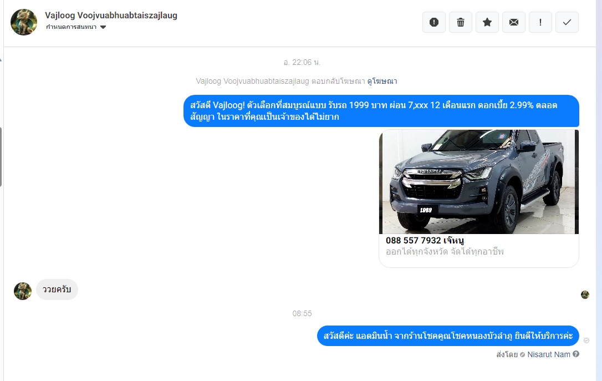
Task: Mark conversation done with checkmark icon
Action: tap(567, 22)
